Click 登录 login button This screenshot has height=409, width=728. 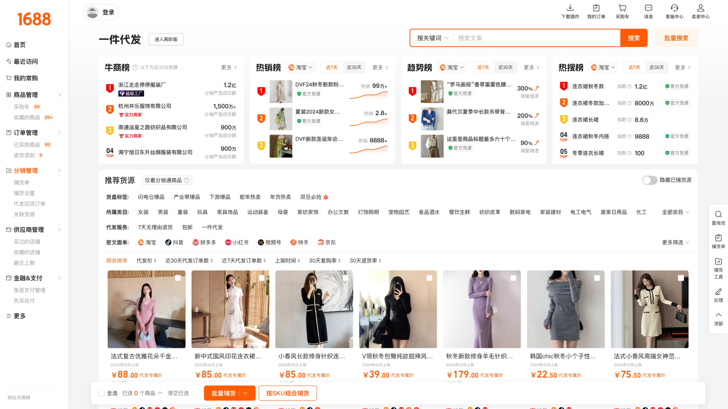(x=101, y=13)
